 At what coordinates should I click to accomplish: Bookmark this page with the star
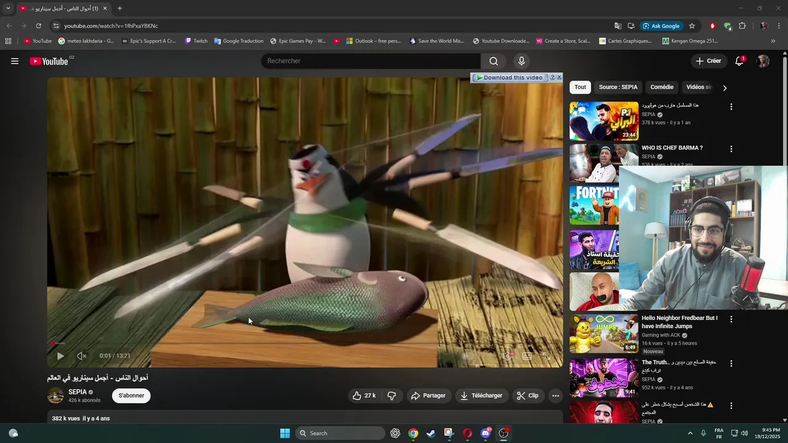tap(692, 26)
